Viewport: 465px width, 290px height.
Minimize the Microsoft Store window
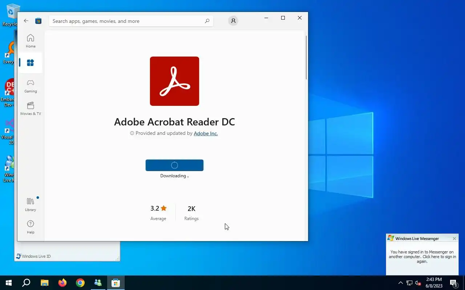266,18
